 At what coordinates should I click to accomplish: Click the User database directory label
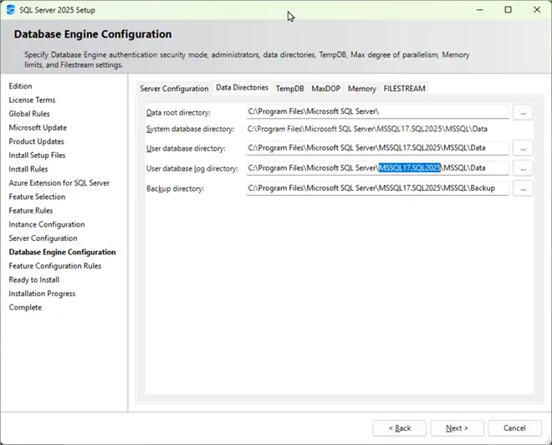point(186,149)
